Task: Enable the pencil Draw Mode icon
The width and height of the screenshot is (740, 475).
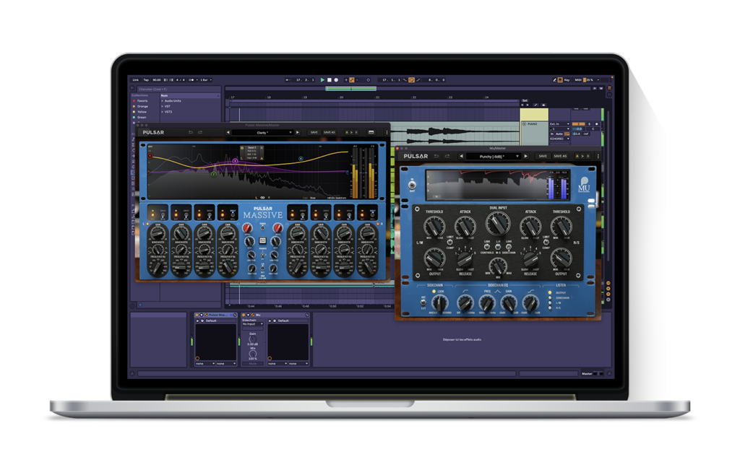Action: pyautogui.click(x=554, y=80)
